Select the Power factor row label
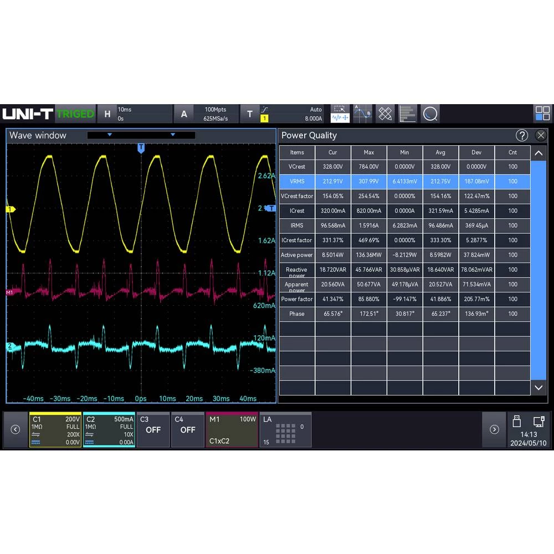The height and width of the screenshot is (554, 554). (297, 299)
